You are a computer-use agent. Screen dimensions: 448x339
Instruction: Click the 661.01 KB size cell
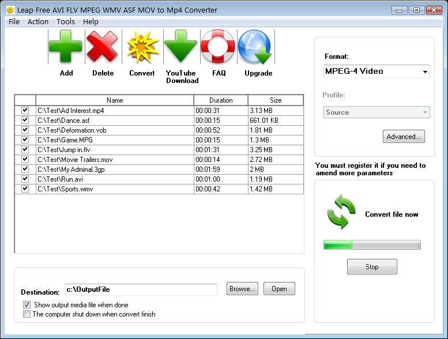276,120
